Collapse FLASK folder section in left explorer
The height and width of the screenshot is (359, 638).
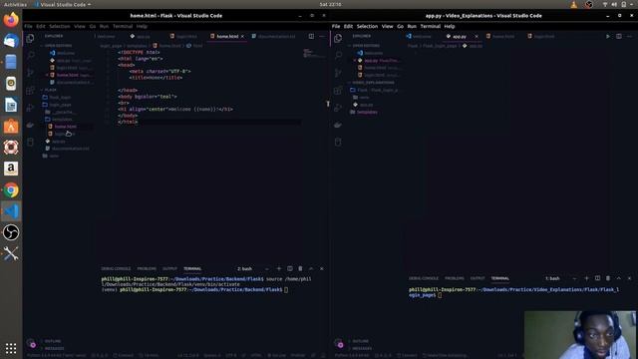pyautogui.click(x=49, y=90)
